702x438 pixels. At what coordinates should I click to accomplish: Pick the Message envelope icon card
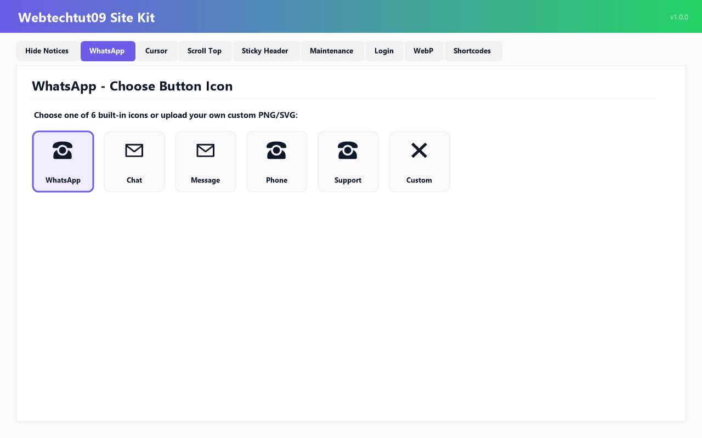206,162
